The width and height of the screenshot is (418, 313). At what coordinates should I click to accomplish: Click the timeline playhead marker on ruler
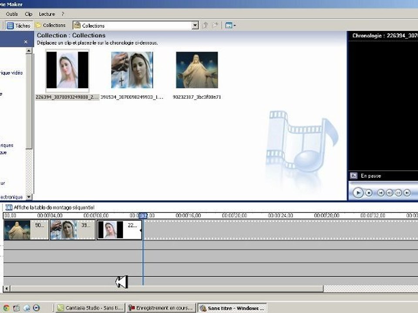click(143, 216)
